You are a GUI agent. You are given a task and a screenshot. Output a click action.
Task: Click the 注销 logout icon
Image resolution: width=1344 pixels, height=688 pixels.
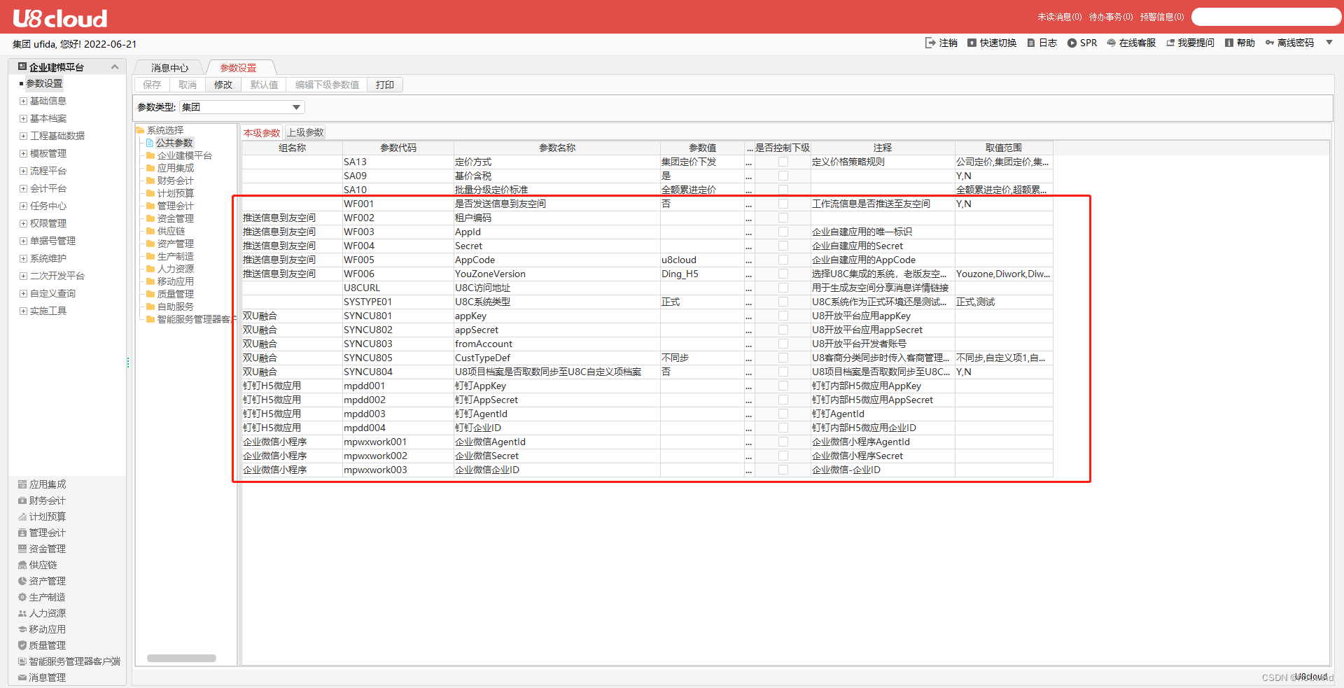click(941, 43)
